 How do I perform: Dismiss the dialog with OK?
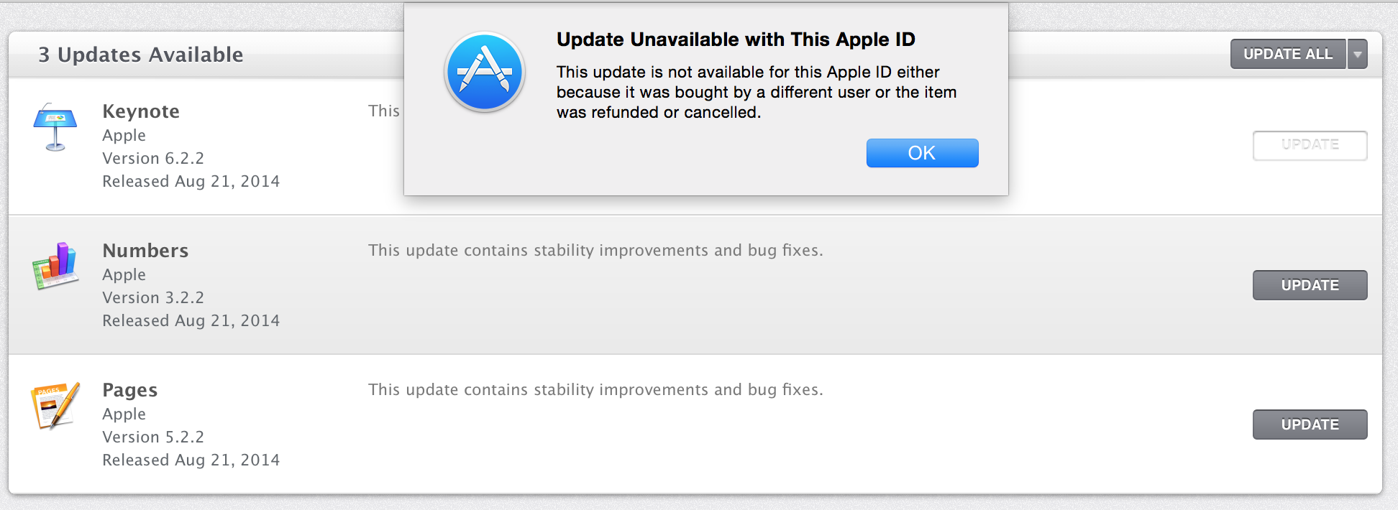coord(922,153)
